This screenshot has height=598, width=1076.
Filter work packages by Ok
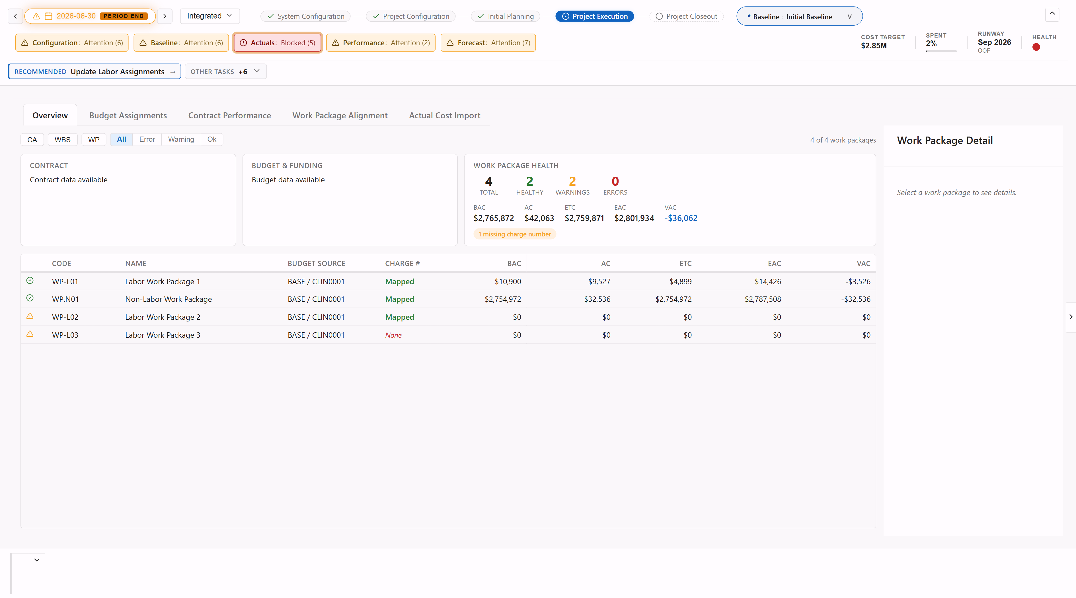[212, 139]
